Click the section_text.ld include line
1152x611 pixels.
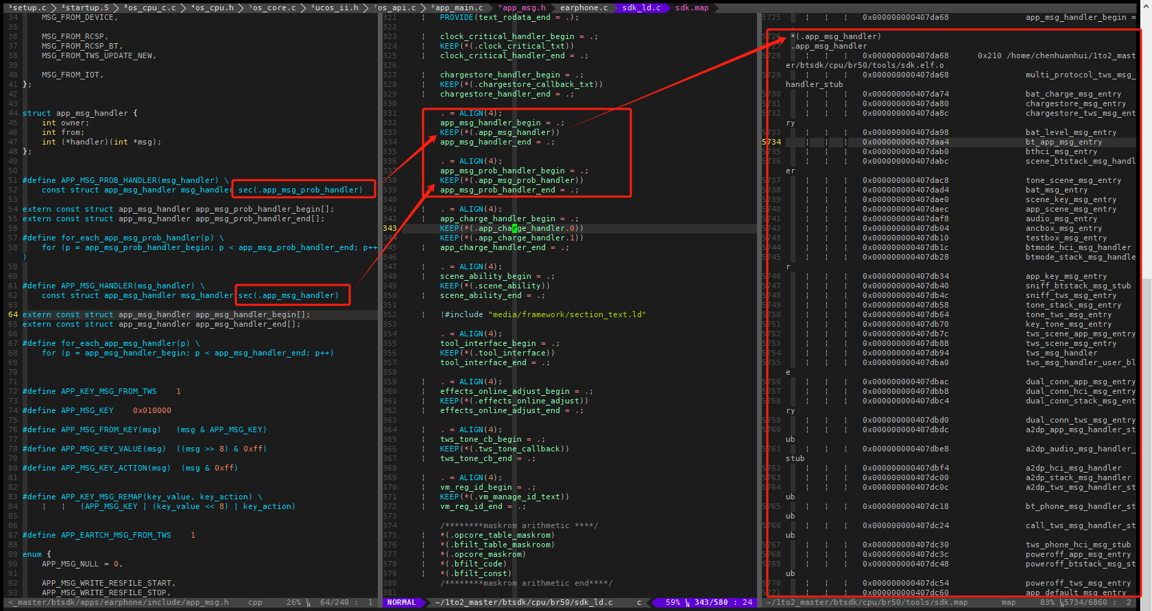click(x=545, y=315)
